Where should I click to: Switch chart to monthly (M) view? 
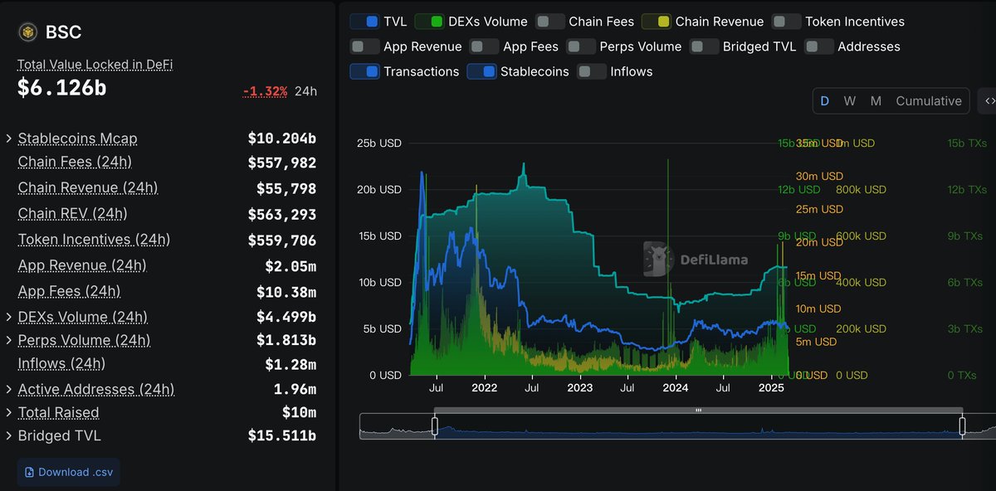[x=876, y=101]
